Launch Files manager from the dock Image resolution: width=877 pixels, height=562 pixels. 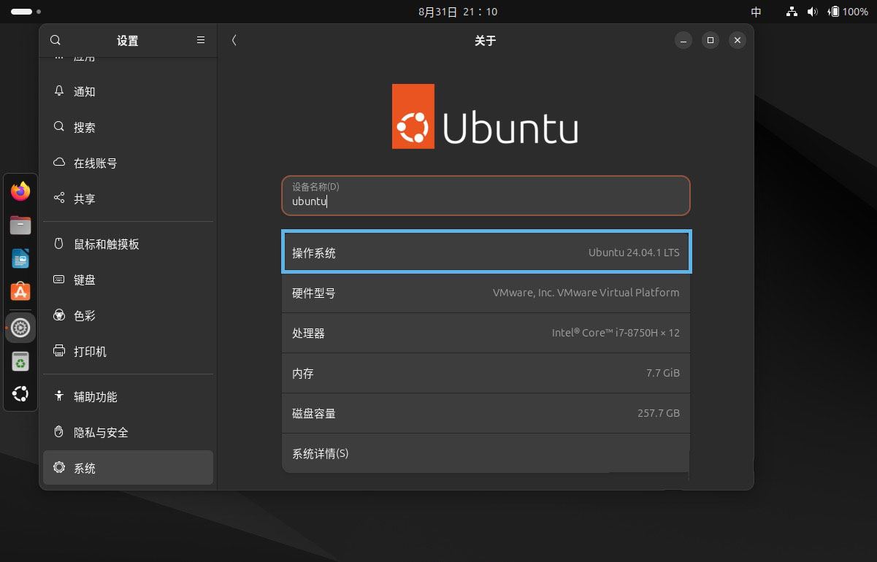pos(20,225)
